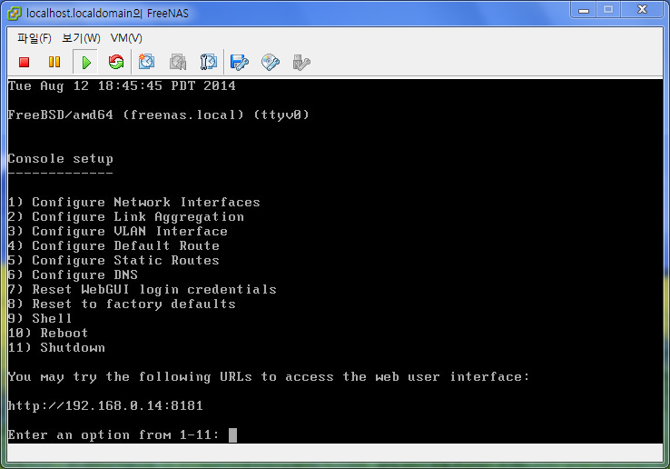670x469 pixels.
Task: Click the Revert to snapshot icon
Action: [178, 62]
